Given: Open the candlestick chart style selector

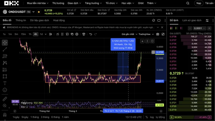Looking at the screenshot, I should point(51,34).
